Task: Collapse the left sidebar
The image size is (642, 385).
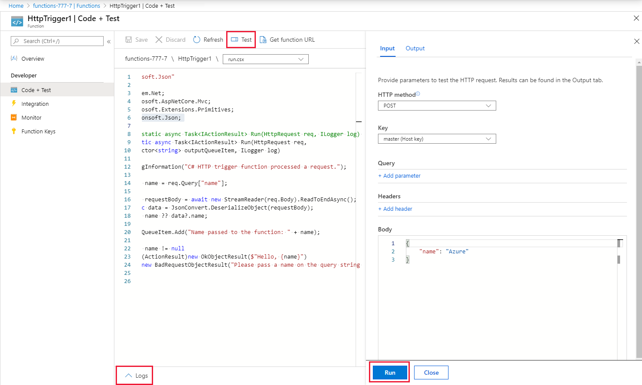Action: 109,41
